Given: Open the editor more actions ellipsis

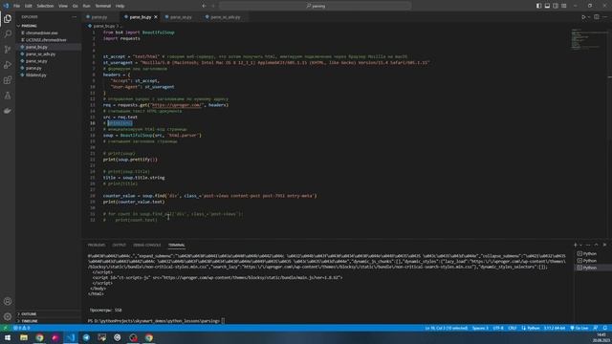Looking at the screenshot, I should [x=604, y=17].
